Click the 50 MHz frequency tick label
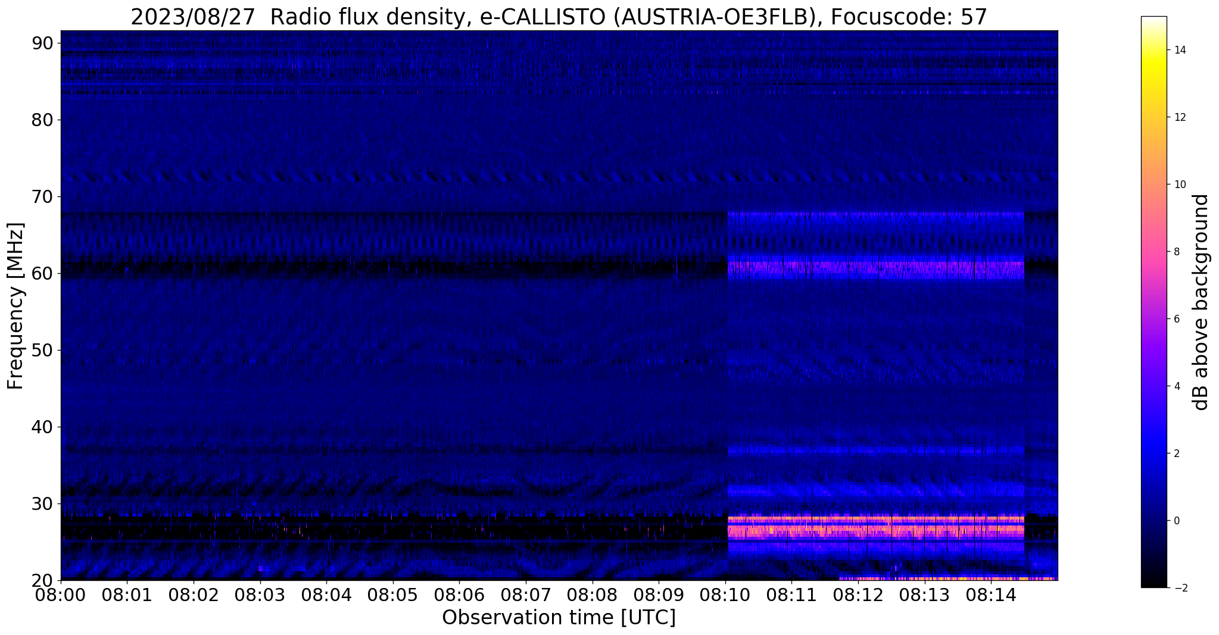The height and width of the screenshot is (635, 1219). pyautogui.click(x=43, y=350)
